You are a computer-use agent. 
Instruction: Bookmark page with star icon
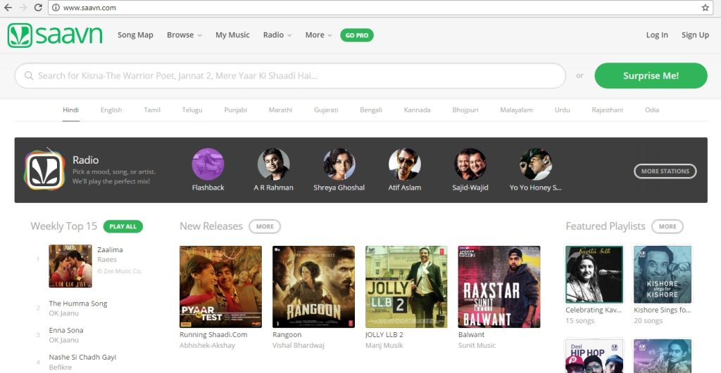(x=706, y=7)
